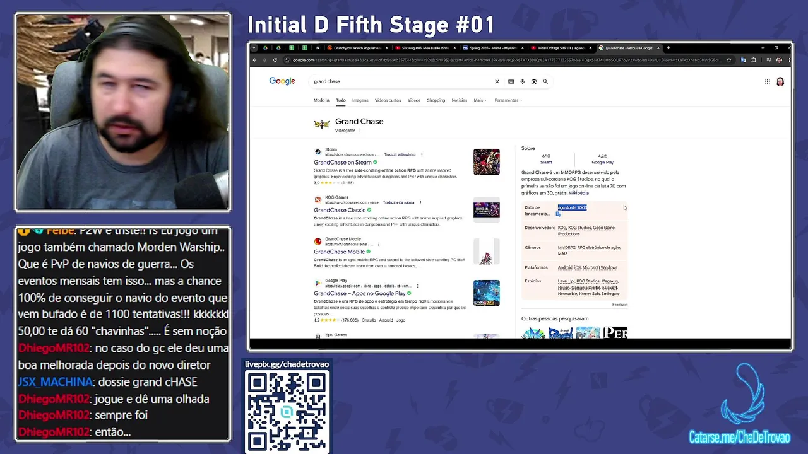Image resolution: width=808 pixels, height=454 pixels.
Task: Reload the page with the refresh icon
Action: [275, 60]
